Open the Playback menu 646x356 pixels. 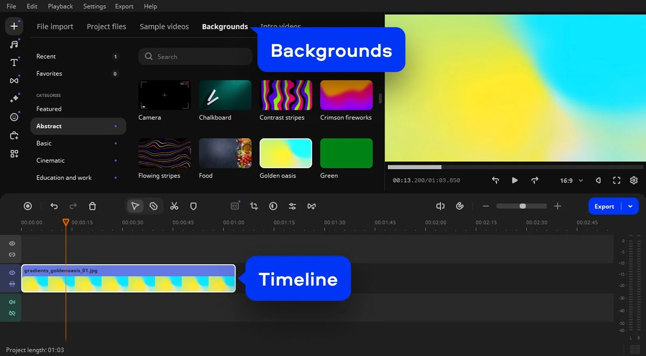tap(60, 6)
